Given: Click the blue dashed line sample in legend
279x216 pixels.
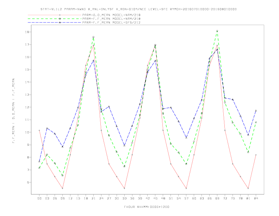Looking at the screenshot, I should [55, 23].
